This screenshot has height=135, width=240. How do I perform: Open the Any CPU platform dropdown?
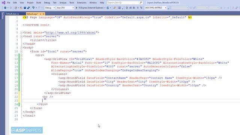pyautogui.click(x=65, y=8)
